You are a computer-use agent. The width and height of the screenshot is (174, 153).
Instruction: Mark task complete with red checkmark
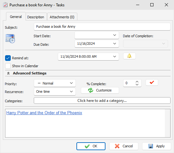pyautogui.click(x=152, y=82)
